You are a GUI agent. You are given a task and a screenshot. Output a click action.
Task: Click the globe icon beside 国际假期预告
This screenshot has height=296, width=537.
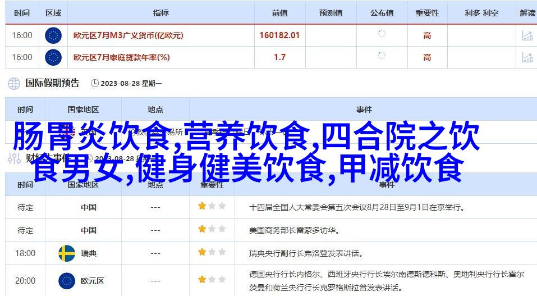[14, 83]
